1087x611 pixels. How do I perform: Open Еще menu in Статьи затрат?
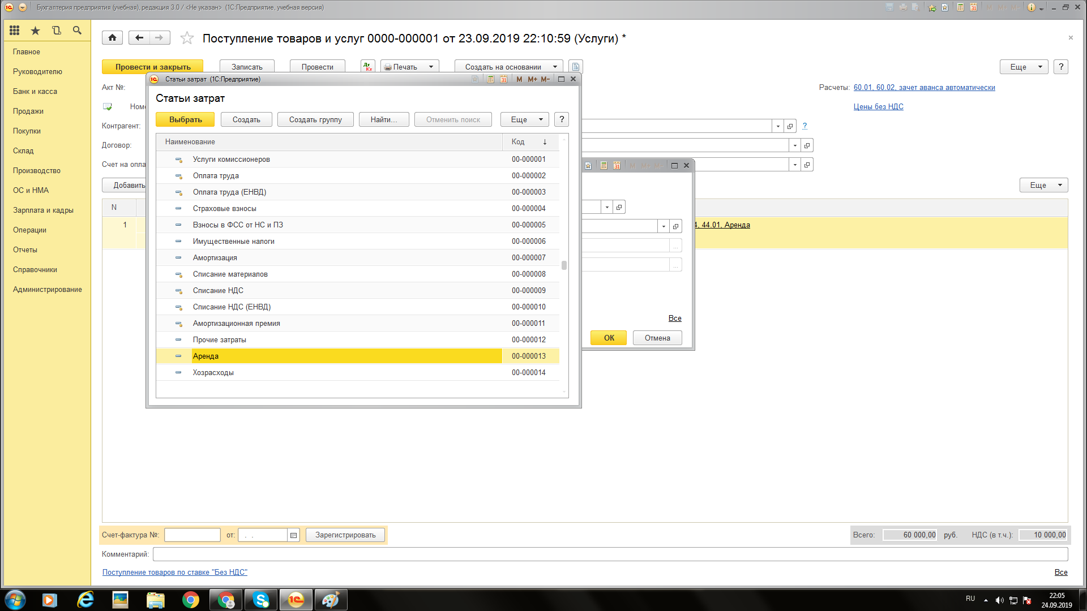pyautogui.click(x=524, y=119)
